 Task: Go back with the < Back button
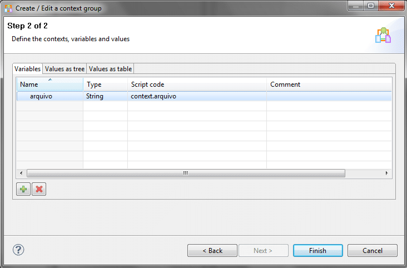tap(212, 251)
